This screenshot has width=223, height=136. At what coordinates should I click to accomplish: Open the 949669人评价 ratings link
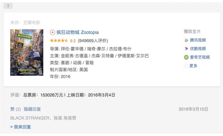(x=93, y=41)
